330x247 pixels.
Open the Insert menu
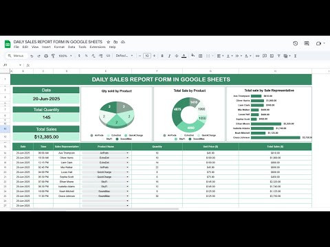46,47
